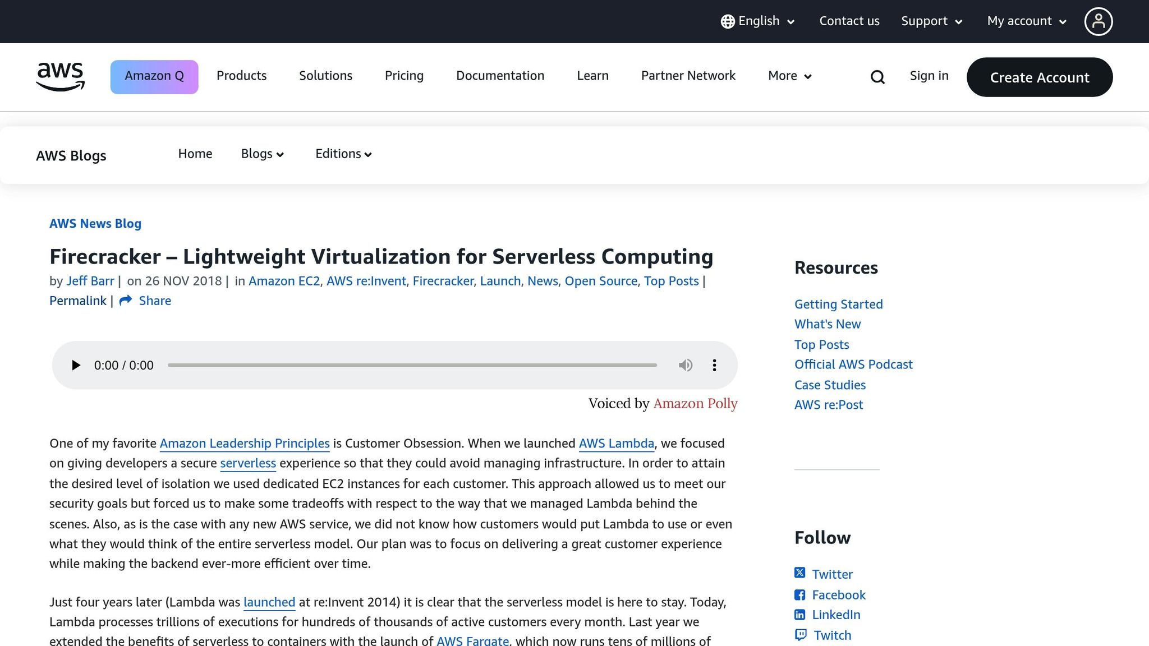Click the Twitch icon
The height and width of the screenshot is (646, 1149).
pyautogui.click(x=801, y=635)
